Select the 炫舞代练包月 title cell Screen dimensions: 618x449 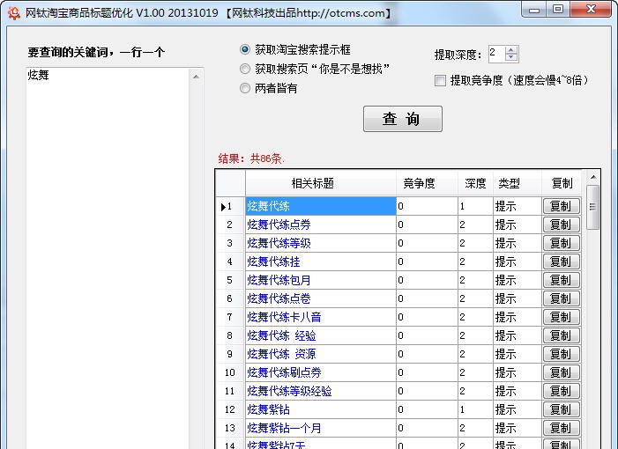pos(320,280)
